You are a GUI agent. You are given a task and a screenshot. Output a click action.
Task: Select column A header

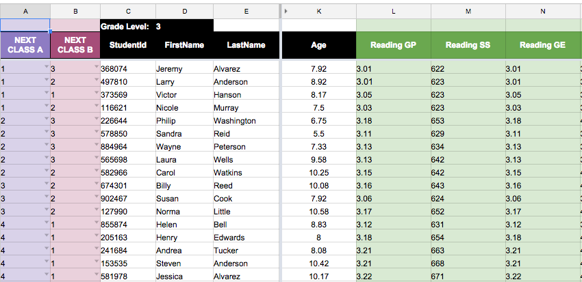coord(25,12)
